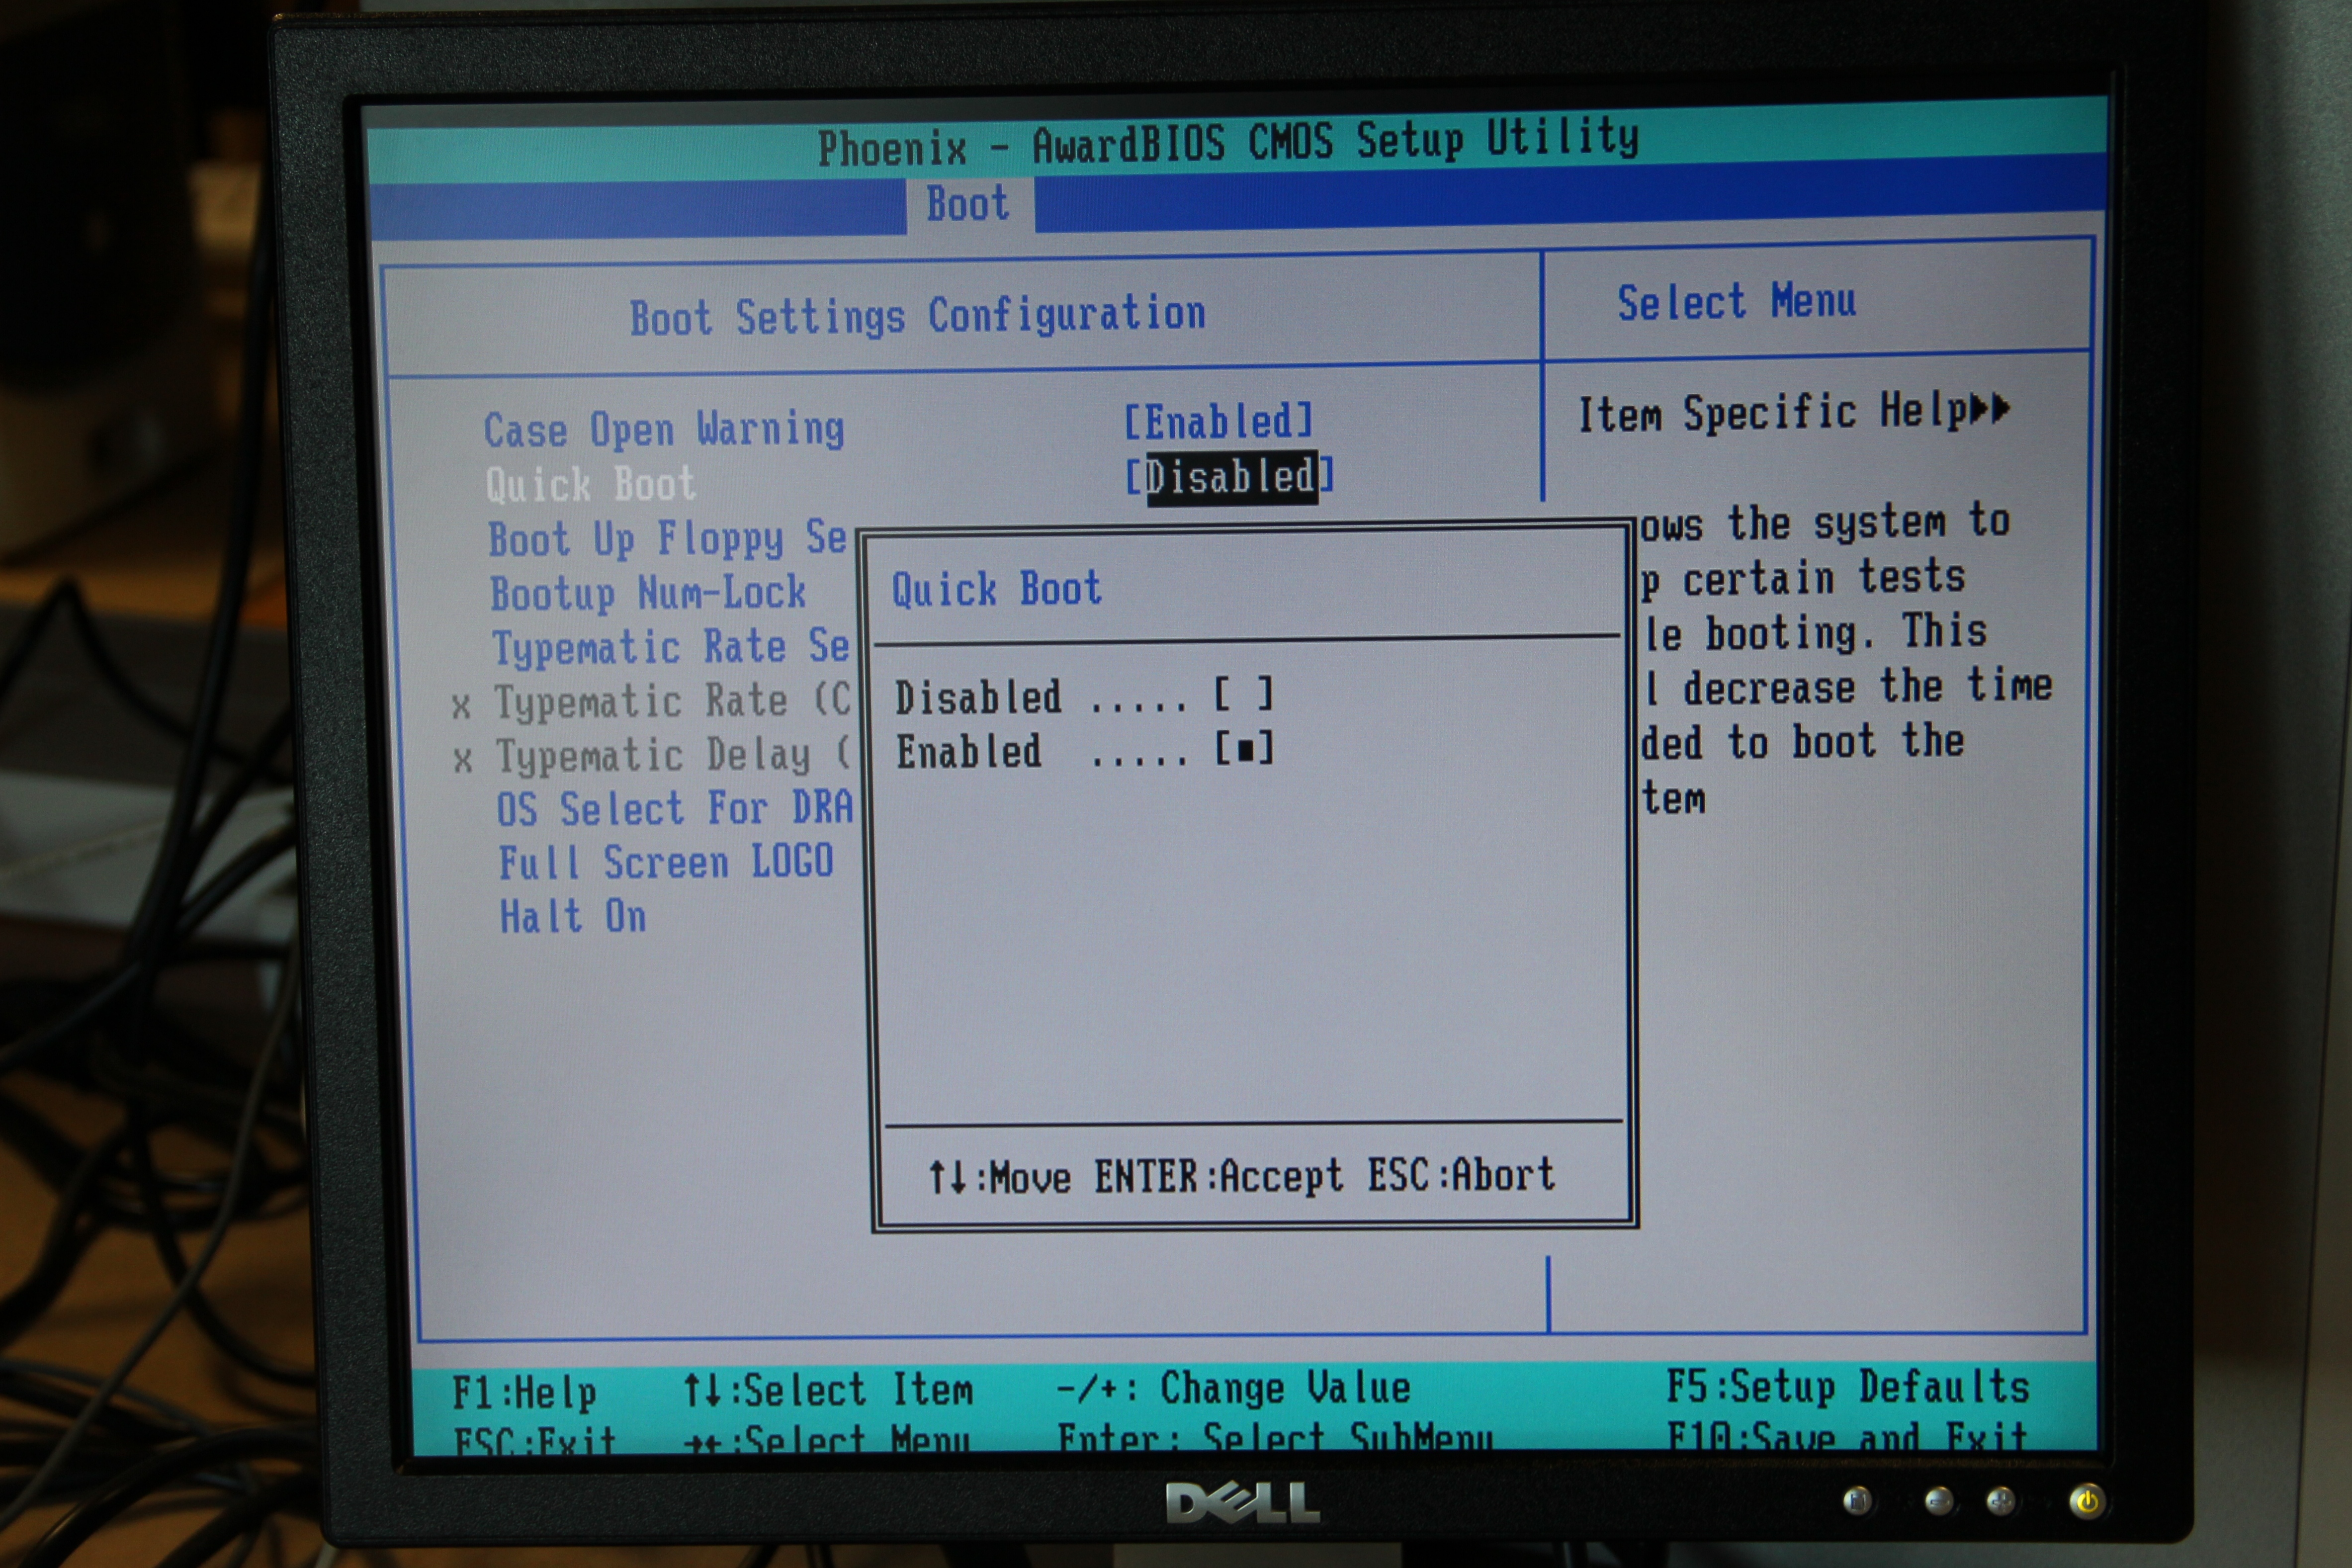
Task: Select the Boot Up Floppy Seek row
Action: (x=668, y=539)
